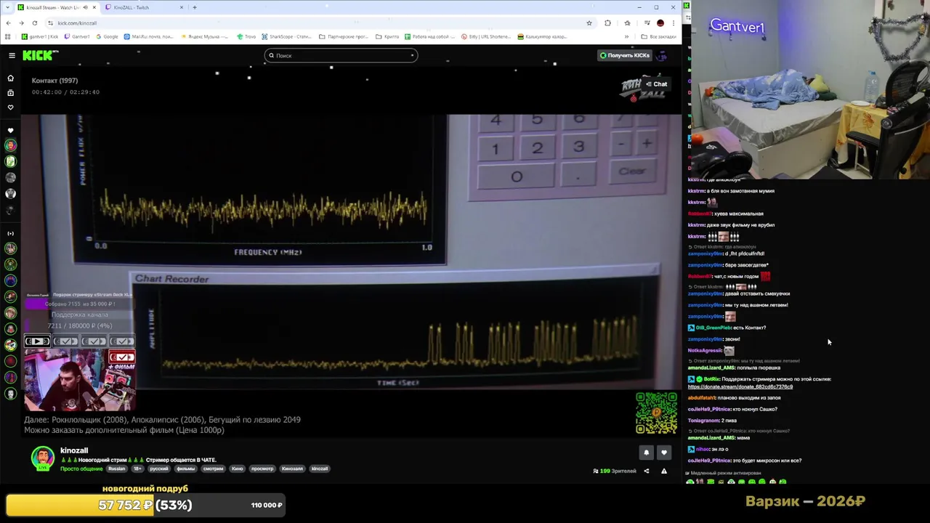Open the browser extensions puzzle icon
This screenshot has width=930, height=523.
click(607, 23)
